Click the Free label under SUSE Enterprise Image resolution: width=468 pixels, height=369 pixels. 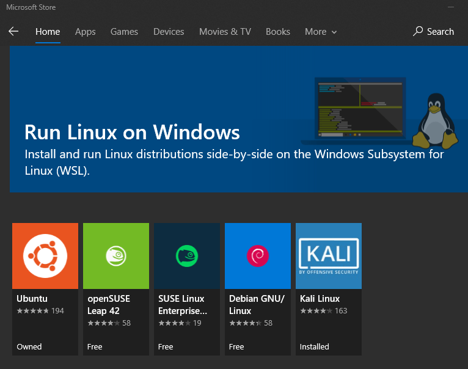pyautogui.click(x=166, y=346)
